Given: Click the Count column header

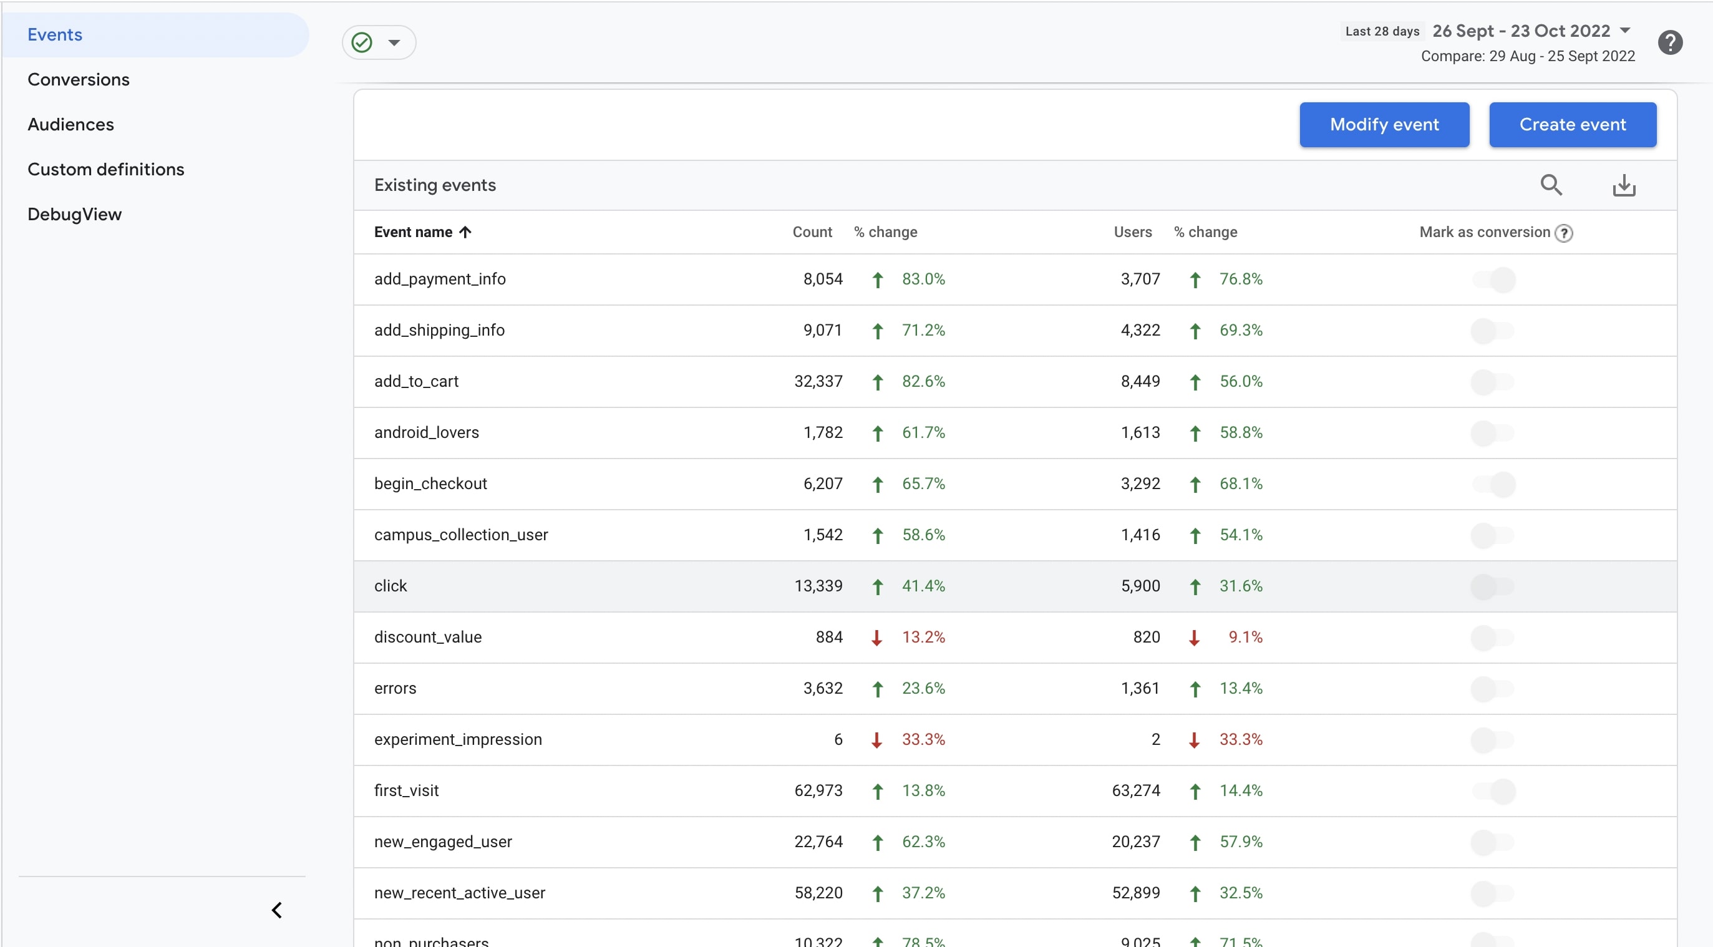Looking at the screenshot, I should (x=812, y=232).
